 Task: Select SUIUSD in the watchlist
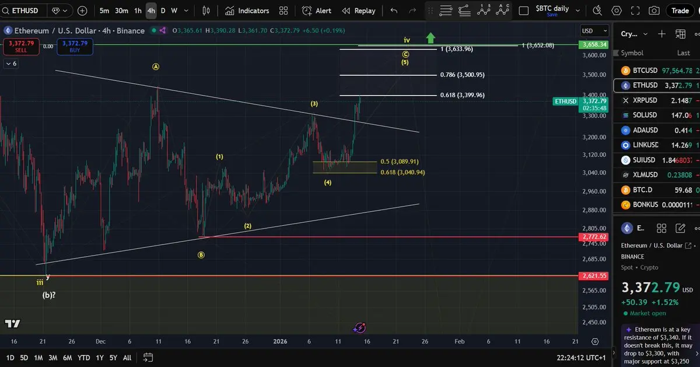(656, 160)
